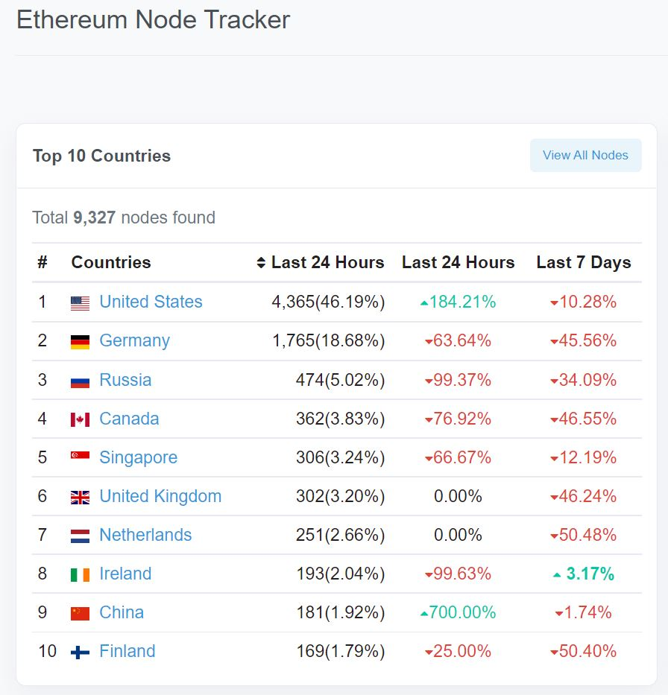Click the Russia flag icon

coord(80,381)
